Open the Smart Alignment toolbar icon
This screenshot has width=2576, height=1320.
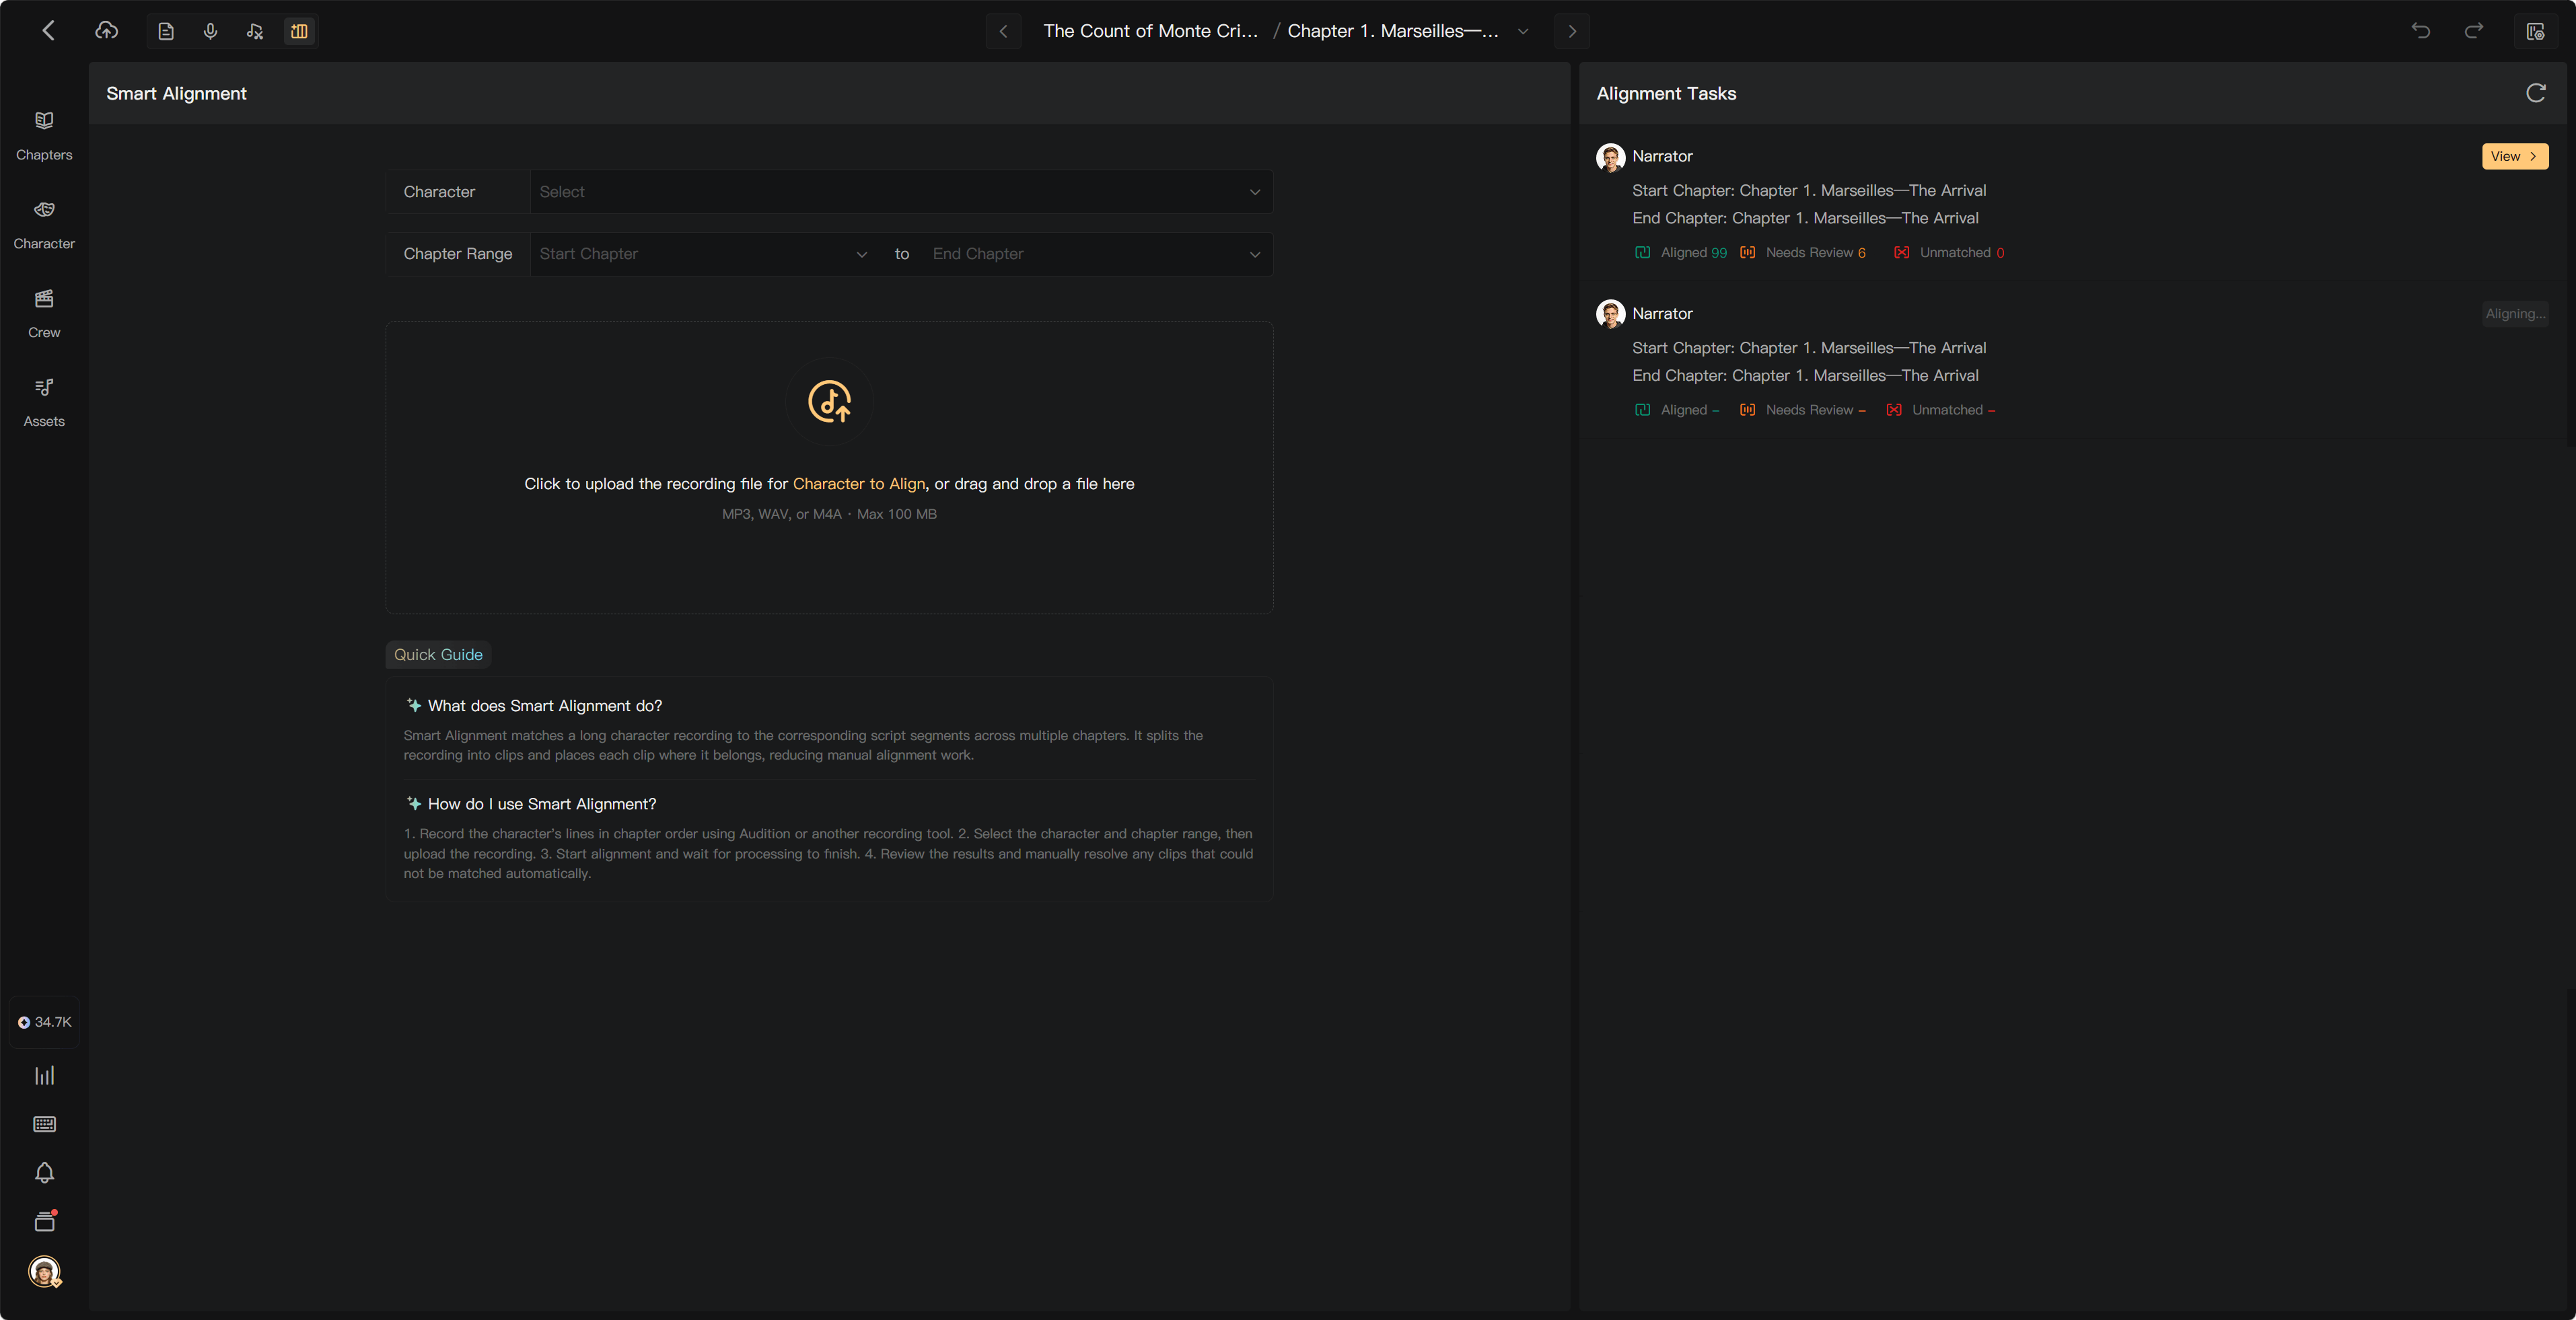299,31
